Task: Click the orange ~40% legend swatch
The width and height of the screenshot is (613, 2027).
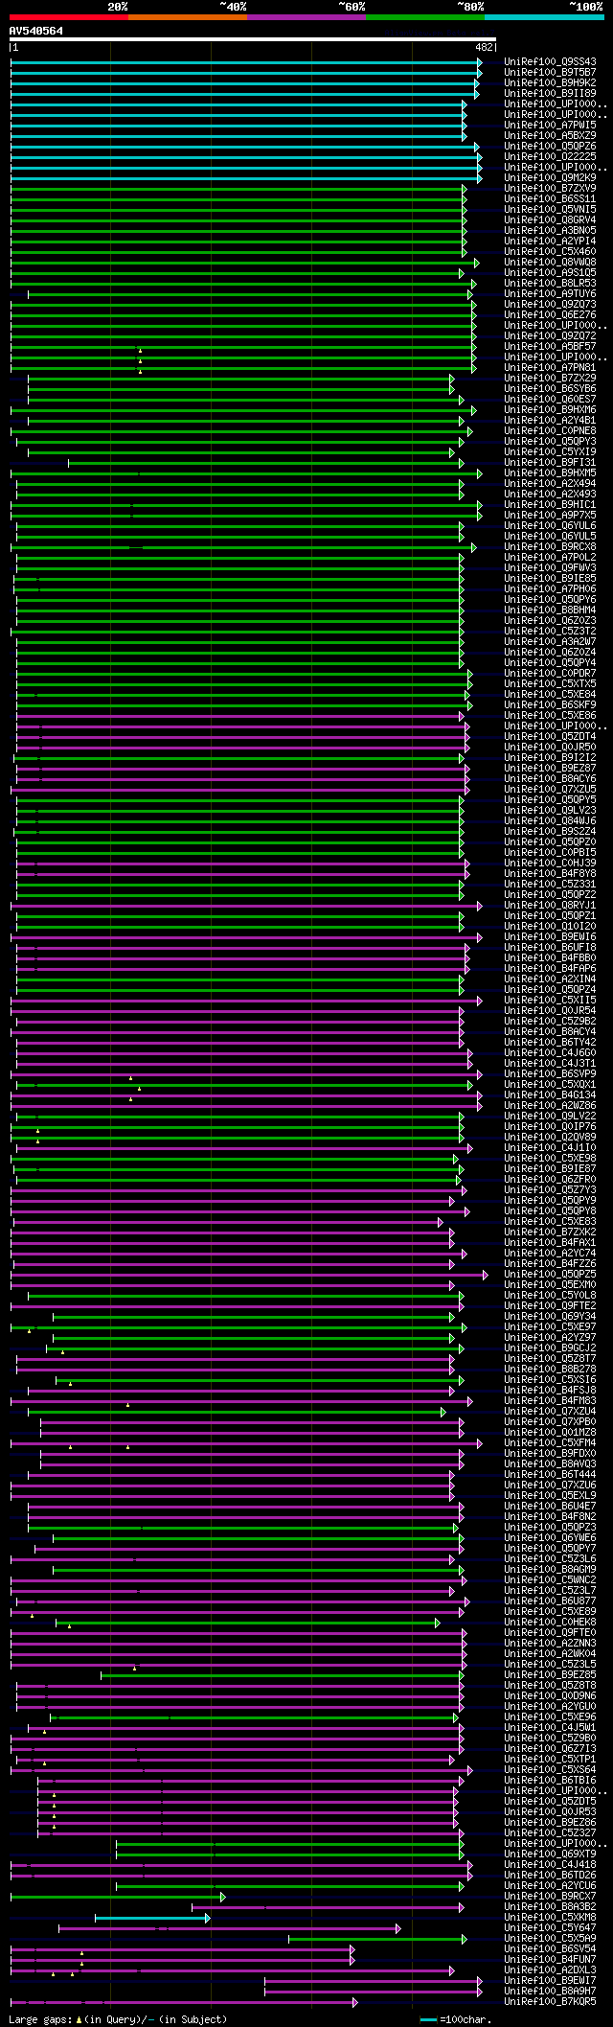Action: (x=187, y=17)
